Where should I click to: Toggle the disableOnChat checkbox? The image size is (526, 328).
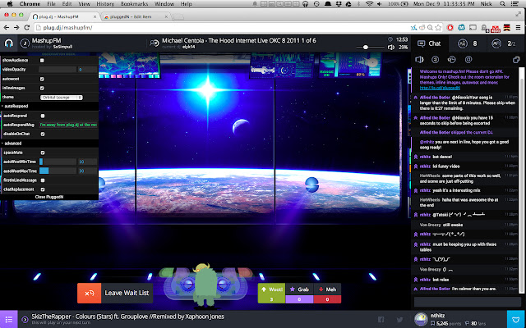click(43, 134)
